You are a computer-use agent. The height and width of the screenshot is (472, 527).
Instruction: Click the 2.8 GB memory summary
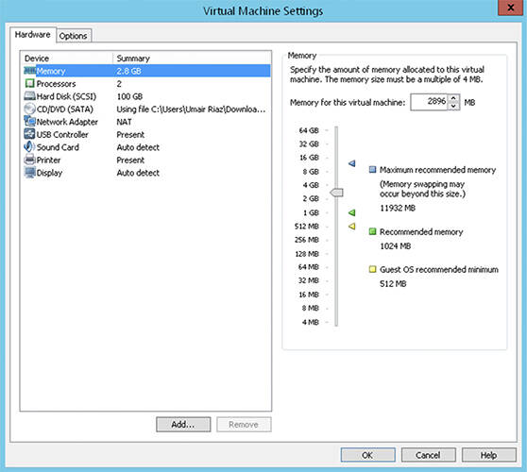[128, 71]
